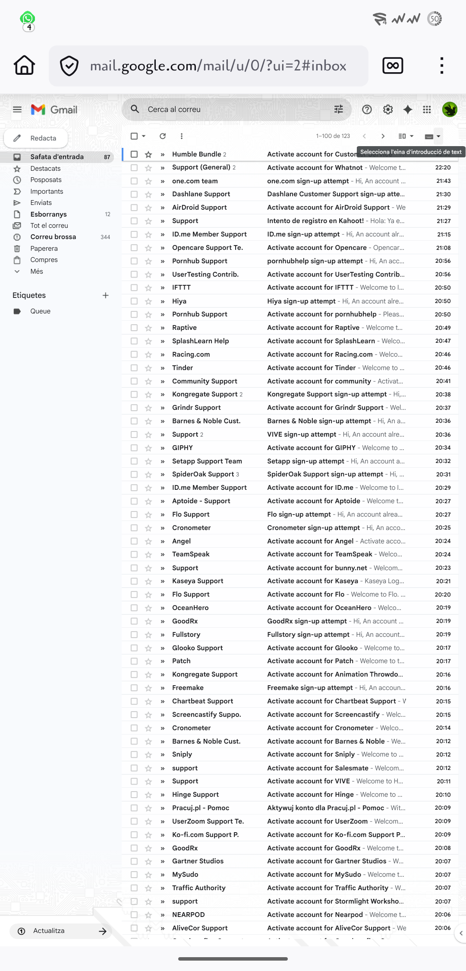Image resolution: width=466 pixels, height=971 pixels.
Task: Click the Gmail logo
Action: tap(54, 110)
